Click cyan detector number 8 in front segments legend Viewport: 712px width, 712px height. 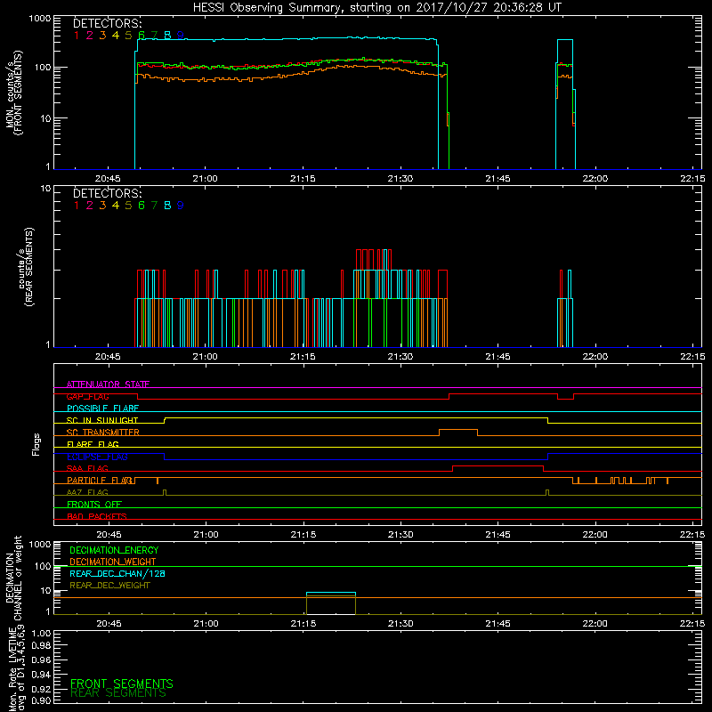167,36
